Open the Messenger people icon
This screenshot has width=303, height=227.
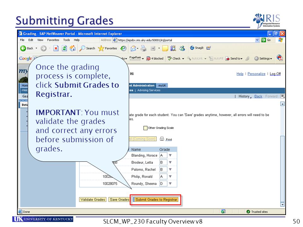[x=182, y=48]
